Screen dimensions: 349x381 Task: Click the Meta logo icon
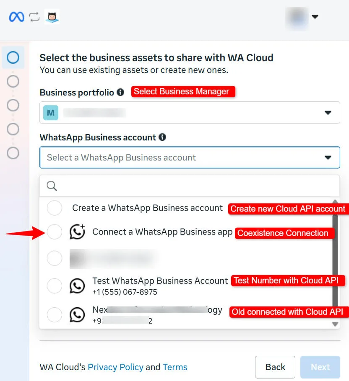[16, 17]
